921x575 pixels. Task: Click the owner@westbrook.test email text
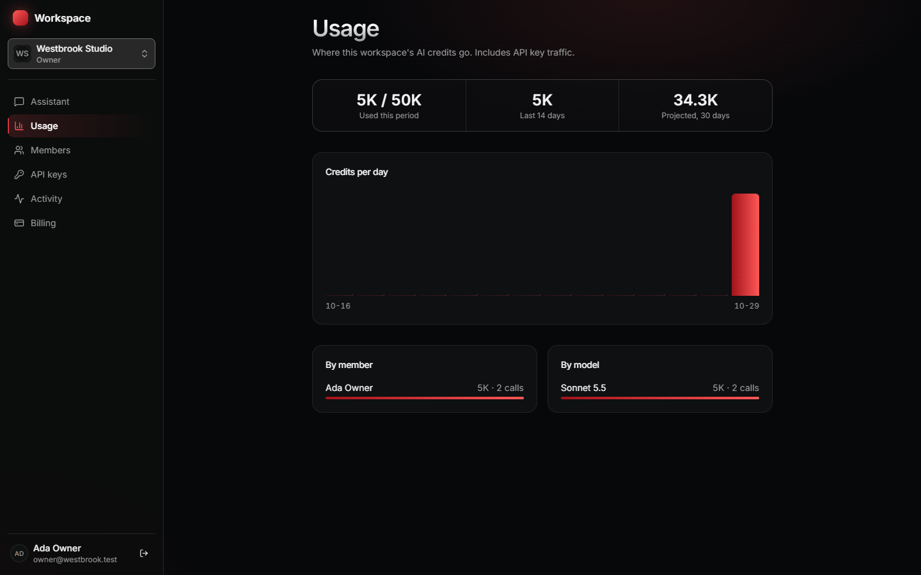(x=75, y=560)
